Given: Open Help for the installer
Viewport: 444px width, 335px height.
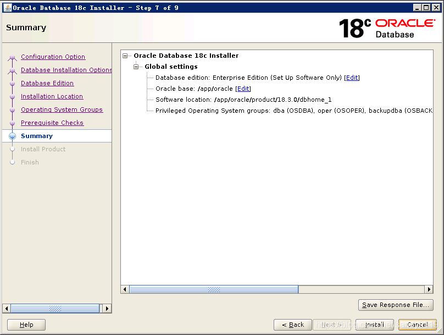Looking at the screenshot, I should pos(26,325).
